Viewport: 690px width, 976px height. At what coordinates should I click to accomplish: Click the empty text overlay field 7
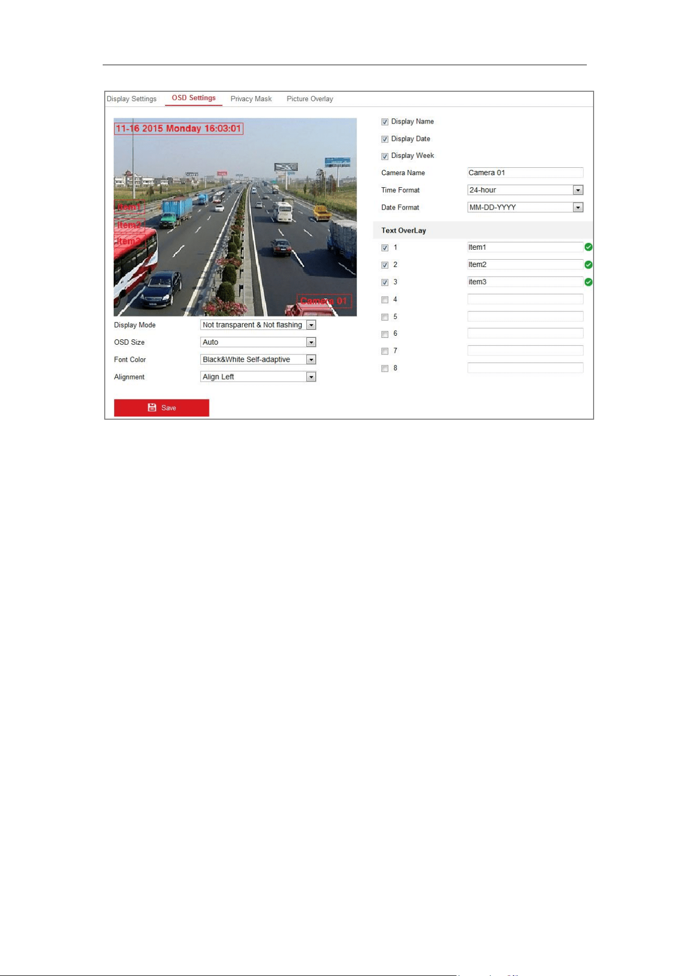tap(525, 350)
